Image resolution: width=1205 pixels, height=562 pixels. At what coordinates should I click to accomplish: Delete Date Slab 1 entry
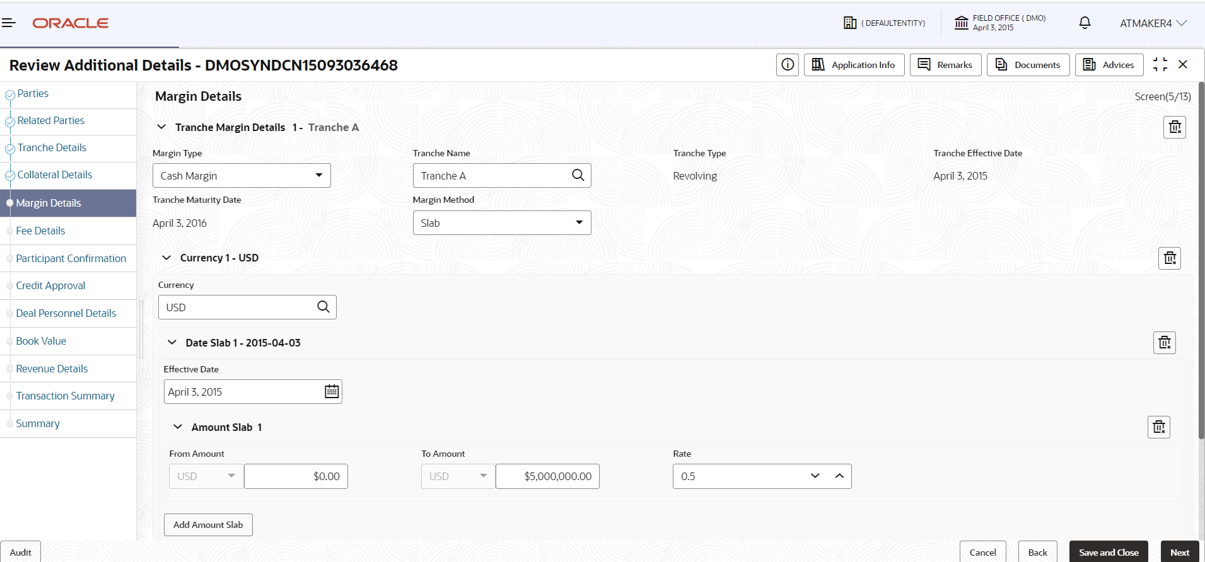pos(1165,343)
